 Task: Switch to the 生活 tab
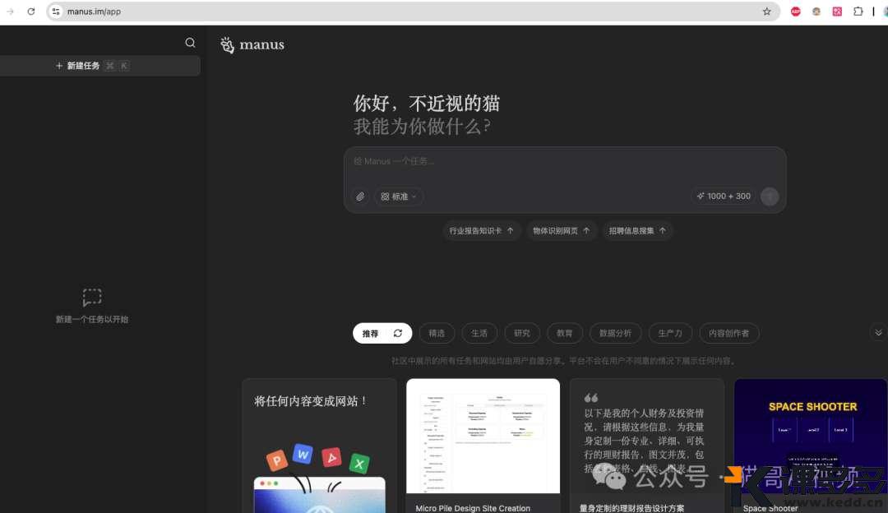coord(479,333)
